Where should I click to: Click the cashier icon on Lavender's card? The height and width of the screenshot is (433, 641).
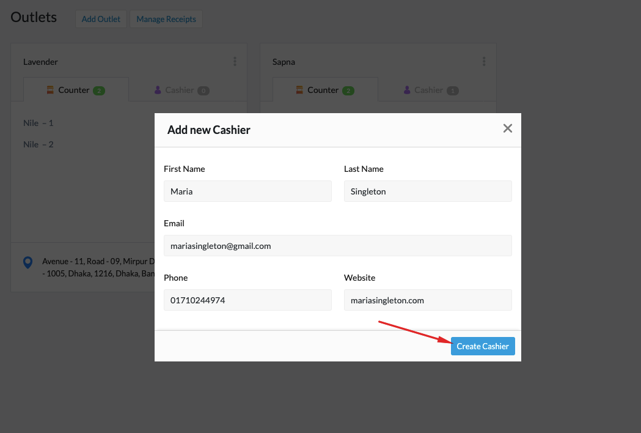pyautogui.click(x=157, y=90)
